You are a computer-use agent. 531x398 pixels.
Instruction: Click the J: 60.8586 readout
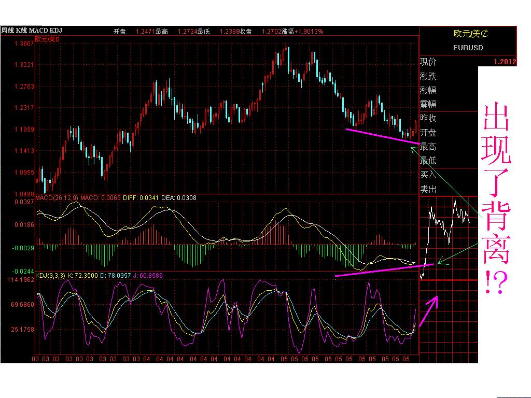tap(148, 276)
